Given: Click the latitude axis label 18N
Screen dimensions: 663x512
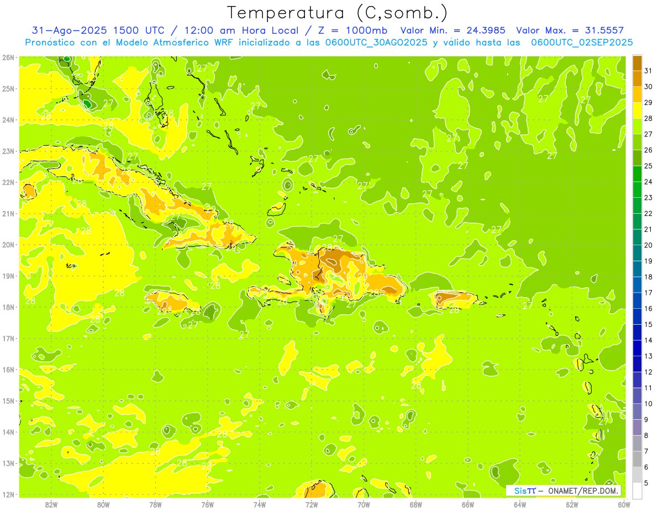Looking at the screenshot, I should [8, 307].
